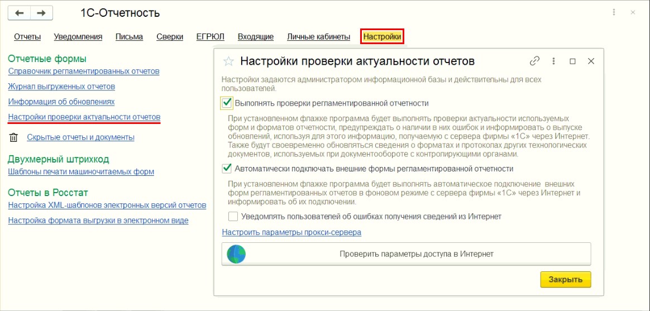
Task: Go forward with the right arrow button
Action: (x=41, y=13)
